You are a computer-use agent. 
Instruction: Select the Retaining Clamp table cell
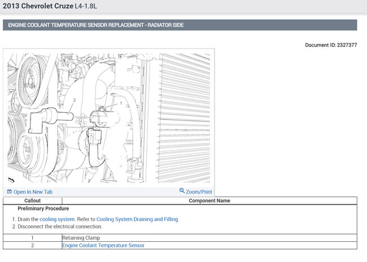tap(209, 238)
